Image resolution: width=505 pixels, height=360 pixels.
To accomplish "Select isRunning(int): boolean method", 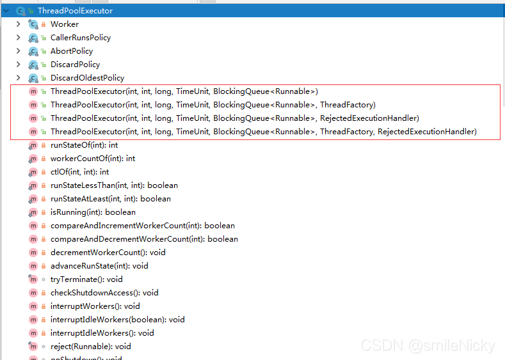I will [93, 212].
